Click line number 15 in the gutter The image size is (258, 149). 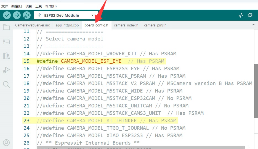click(26, 61)
